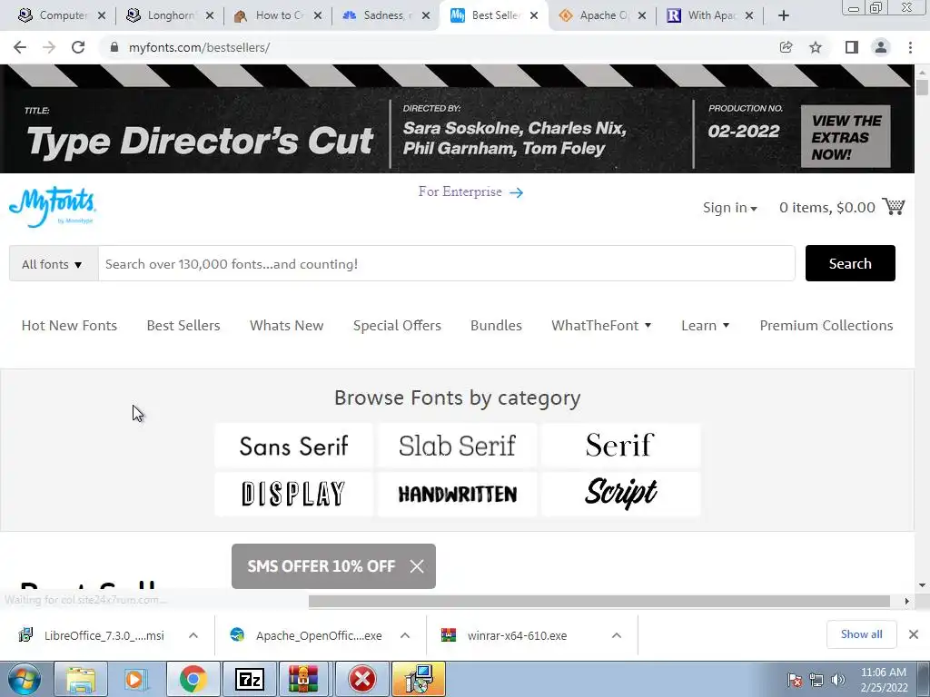The width and height of the screenshot is (930, 697).
Task: Launch Windows Media Player from taskbar
Action: pos(136,679)
